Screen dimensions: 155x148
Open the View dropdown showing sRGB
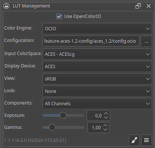pyautogui.click(x=97, y=79)
